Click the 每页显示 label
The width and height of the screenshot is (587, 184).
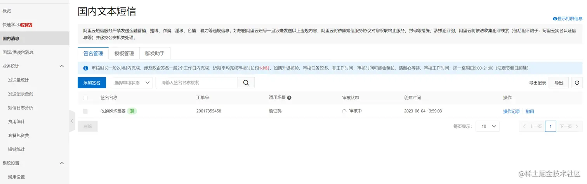click(463, 126)
